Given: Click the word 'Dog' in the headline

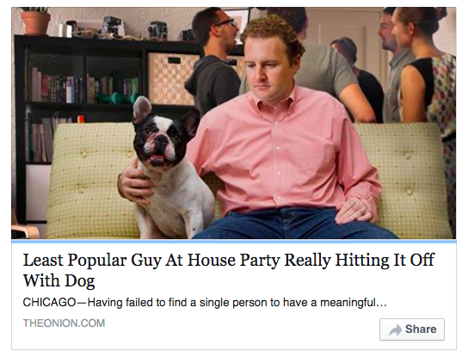Looking at the screenshot, I should point(80,281).
